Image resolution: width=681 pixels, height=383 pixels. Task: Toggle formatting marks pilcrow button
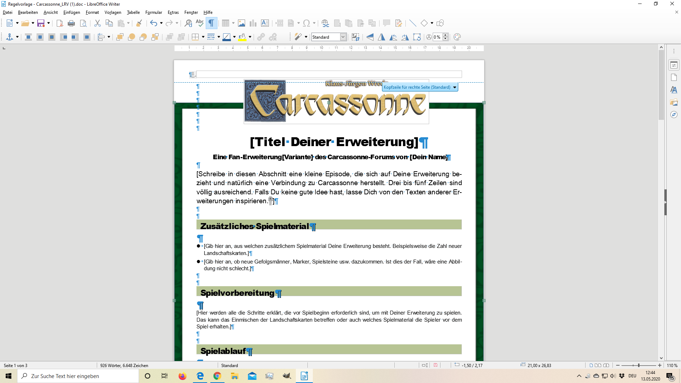[211, 23]
